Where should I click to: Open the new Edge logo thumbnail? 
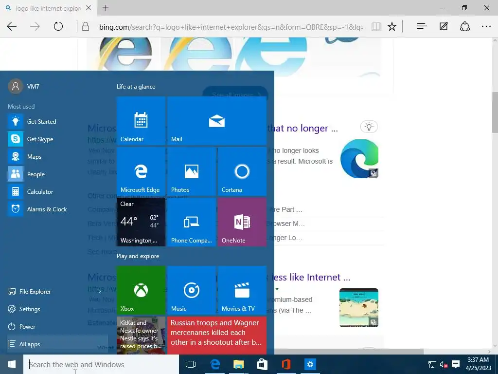point(359,159)
